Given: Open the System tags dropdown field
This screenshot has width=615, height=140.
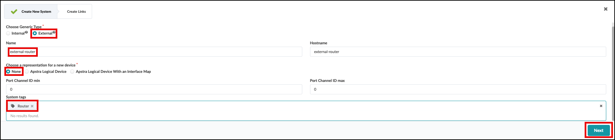Looking at the screenshot, I should click(304, 106).
